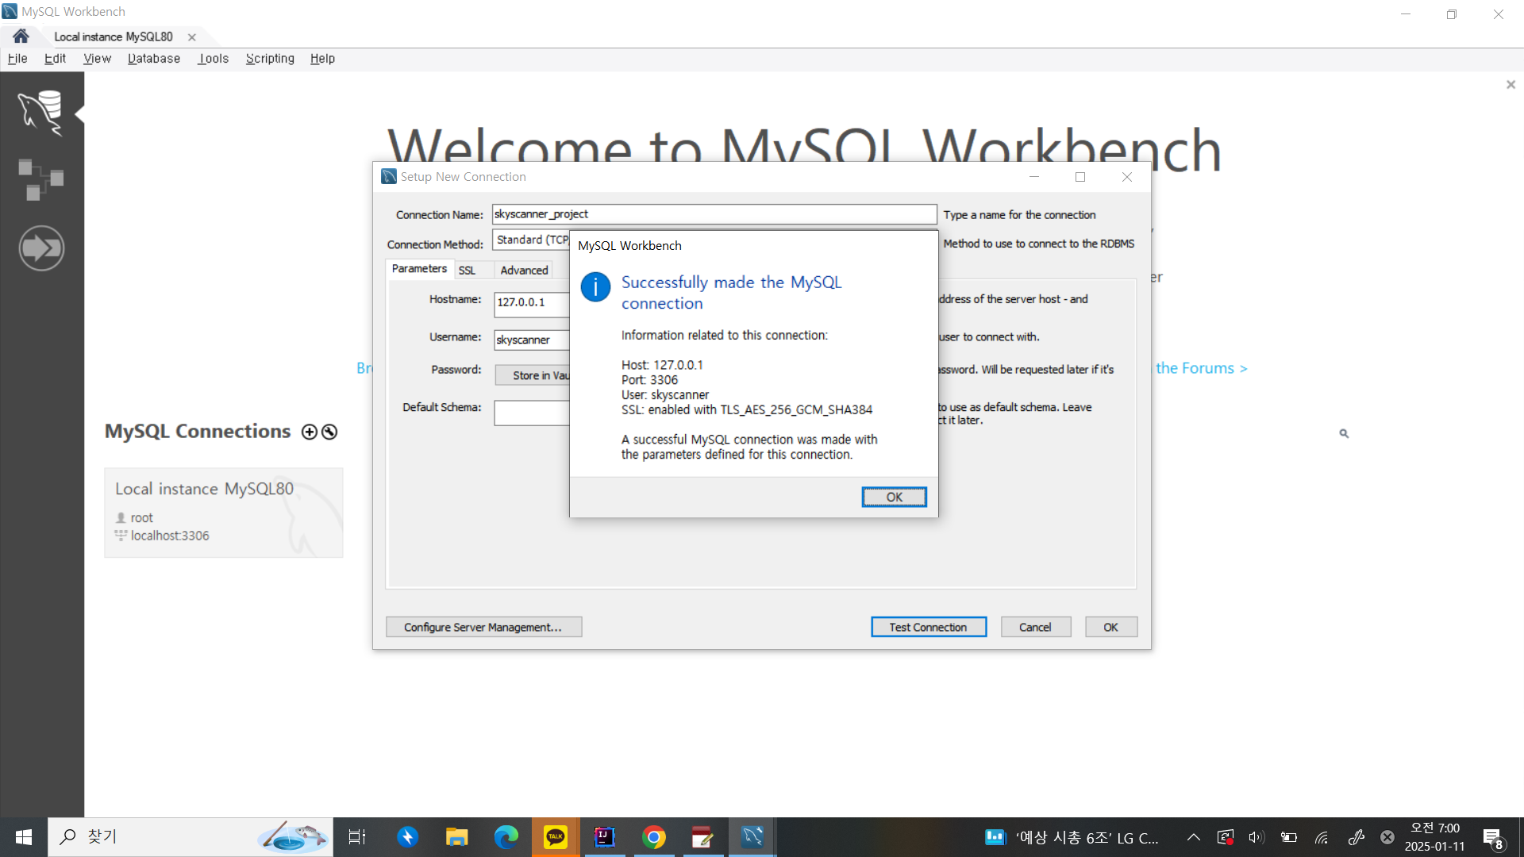The height and width of the screenshot is (857, 1524).
Task: Open the MySQL connections dolphin sidebar icon
Action: click(x=41, y=113)
